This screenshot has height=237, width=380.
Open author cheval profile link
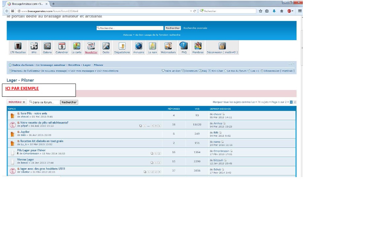[25, 117]
